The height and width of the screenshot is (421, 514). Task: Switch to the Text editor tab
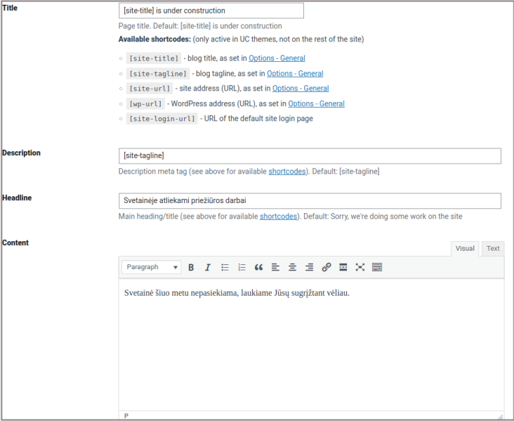pos(493,248)
